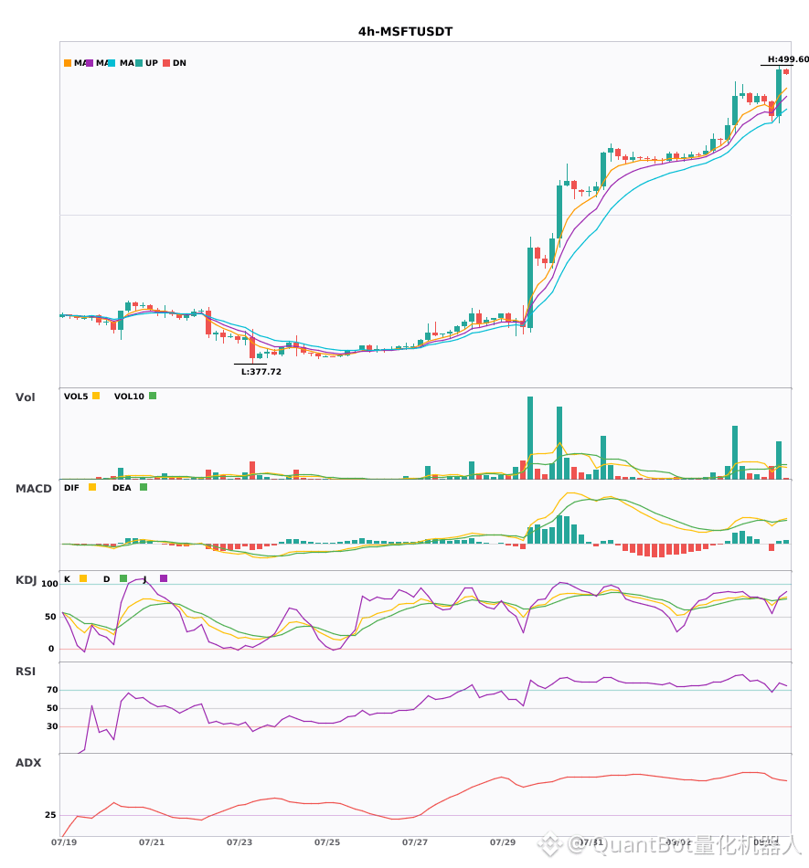Click the 07/21 date label
This screenshot has width=809, height=868.
click(x=152, y=842)
